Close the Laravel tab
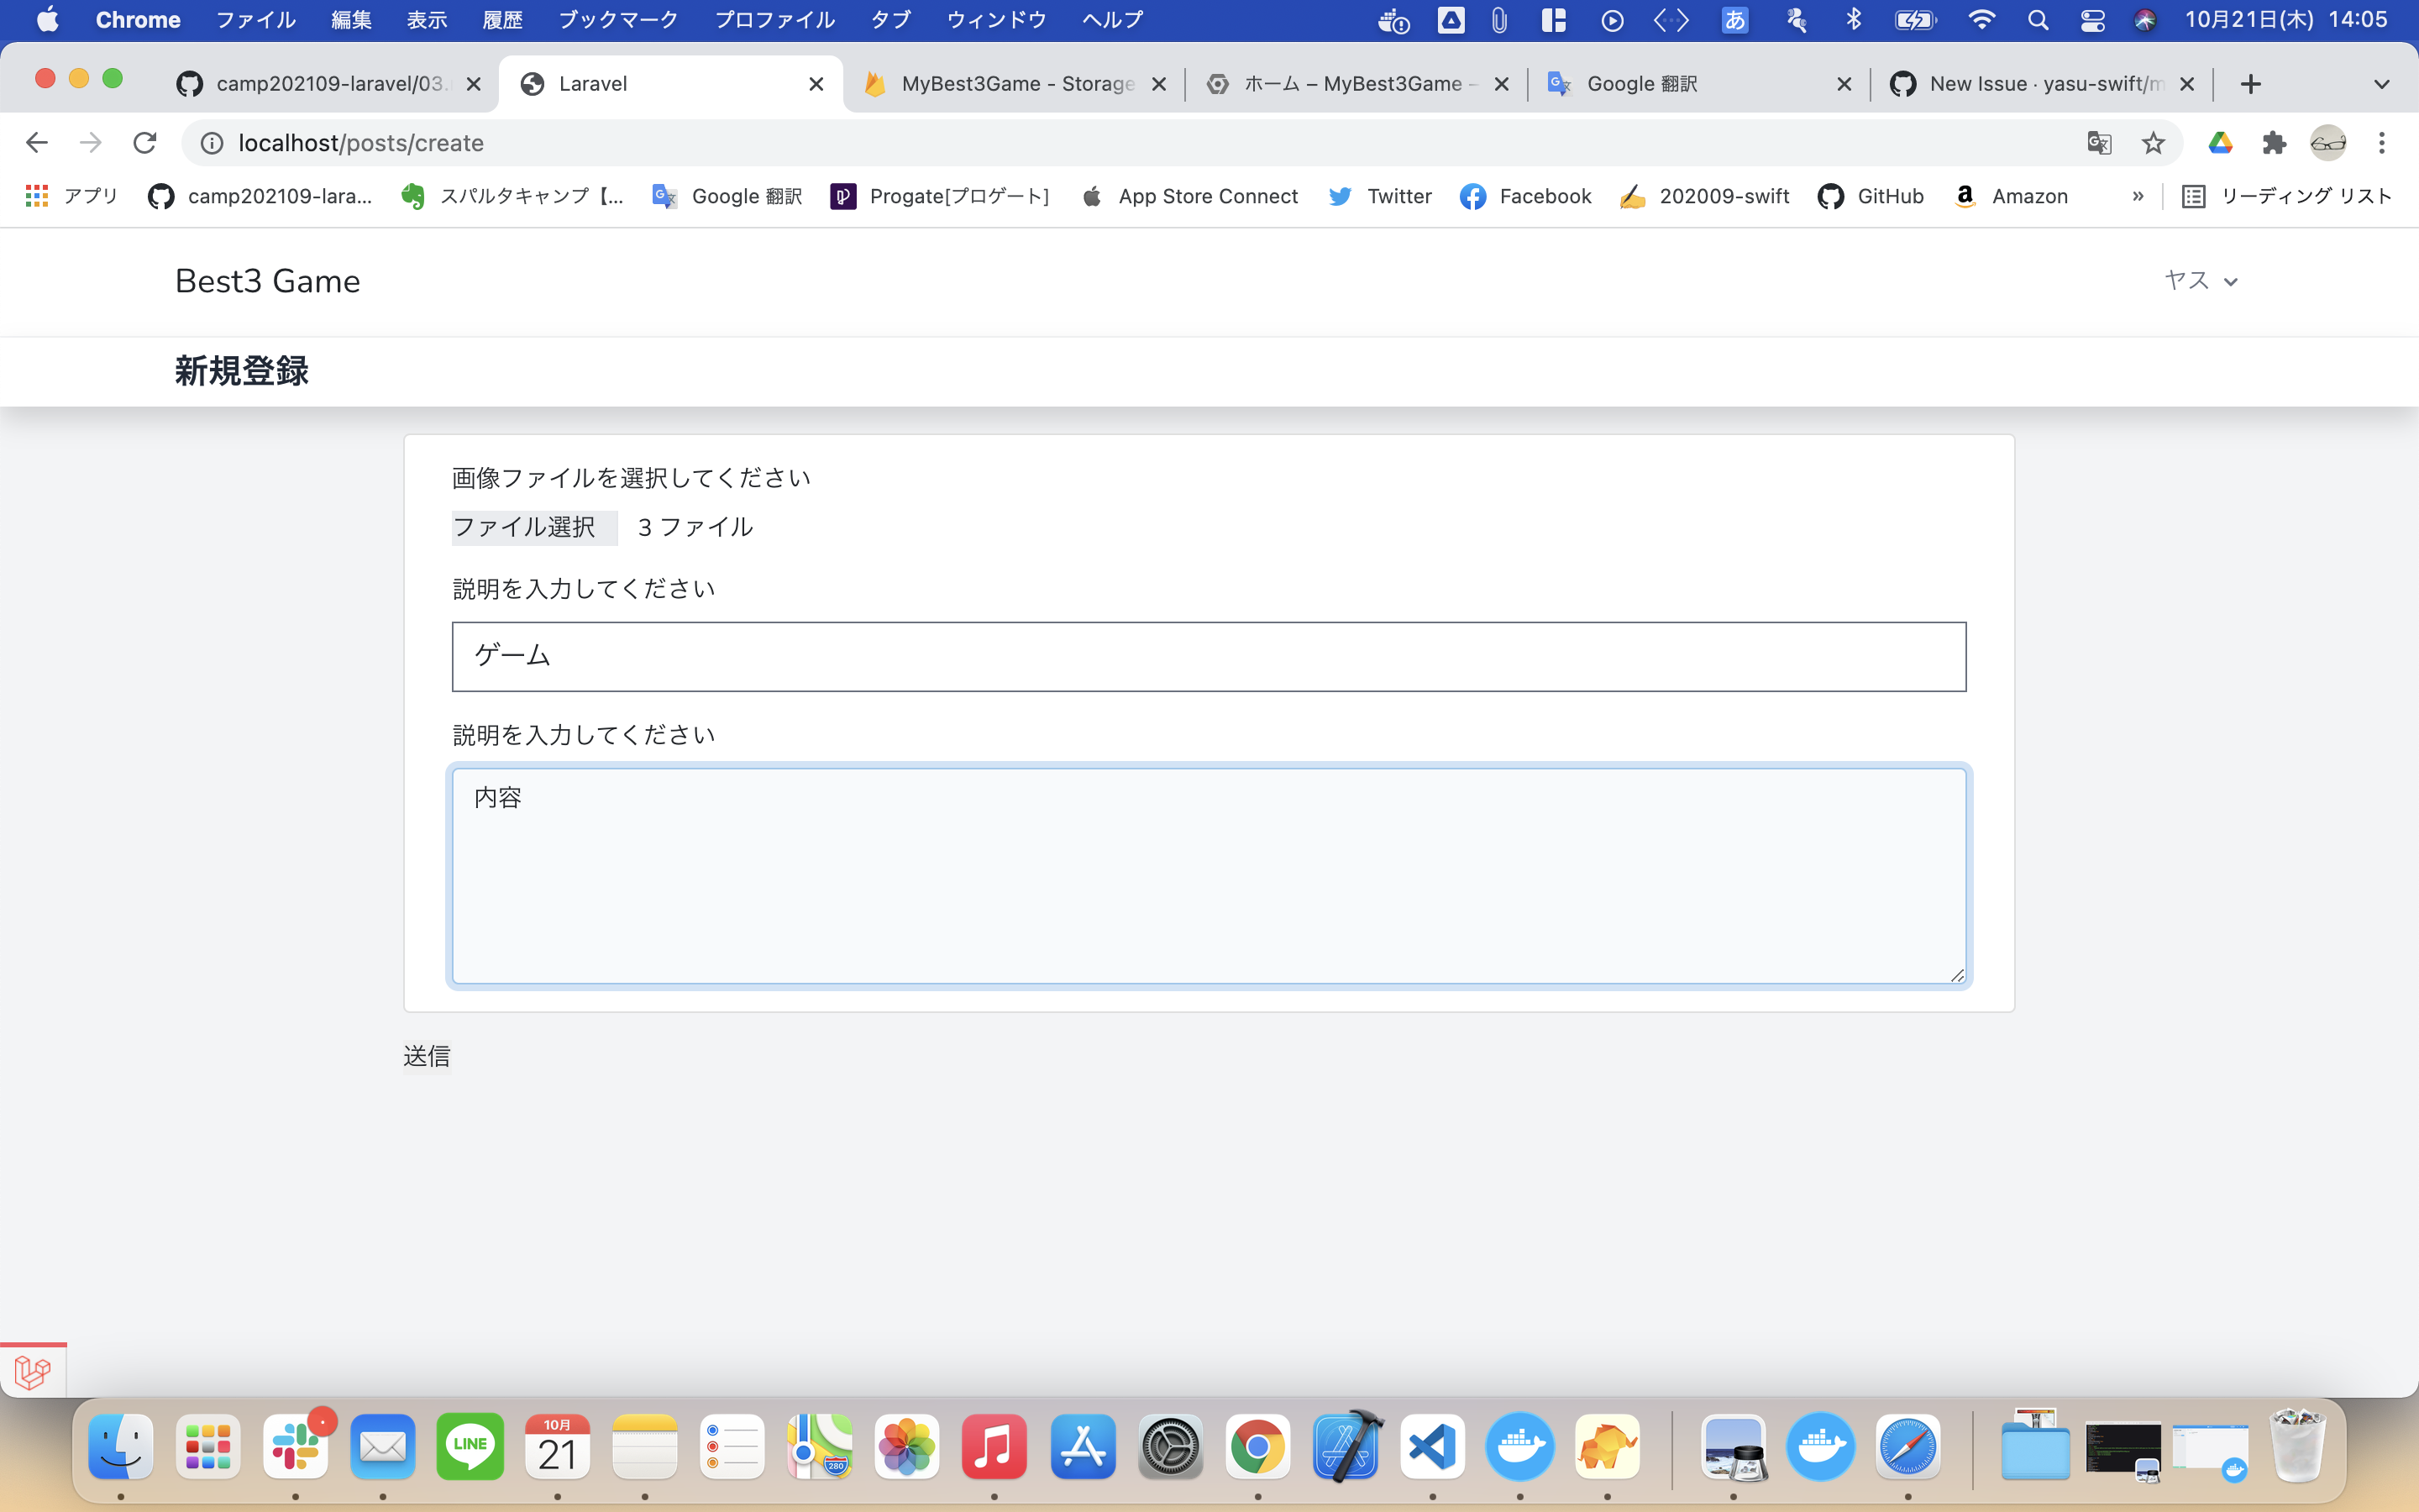2419x1512 pixels. click(x=816, y=84)
